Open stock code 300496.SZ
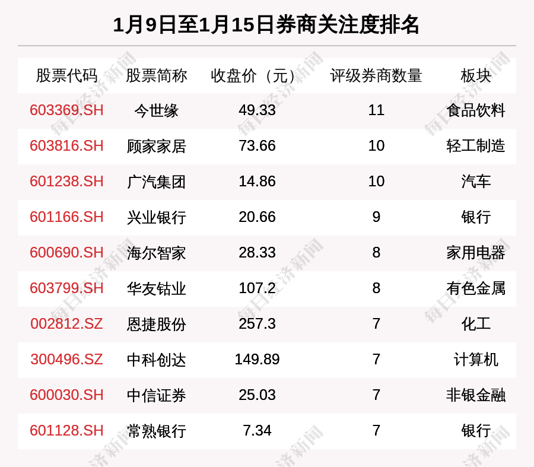Image resolution: width=534 pixels, height=467 pixels. 66,360
